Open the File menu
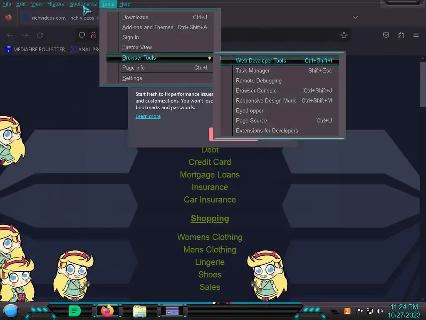Image resolution: width=426 pixels, height=320 pixels. (7, 4)
